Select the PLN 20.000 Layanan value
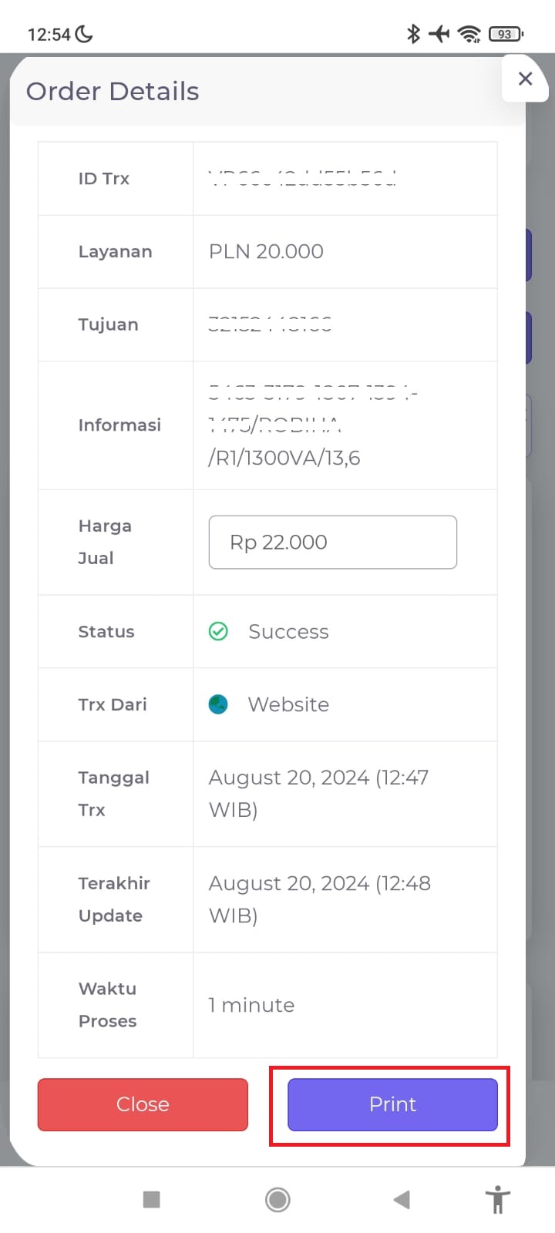555x1233 pixels. click(266, 251)
